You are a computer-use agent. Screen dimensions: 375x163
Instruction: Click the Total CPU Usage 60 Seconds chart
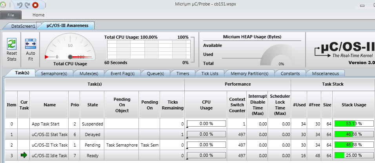tap(149, 49)
